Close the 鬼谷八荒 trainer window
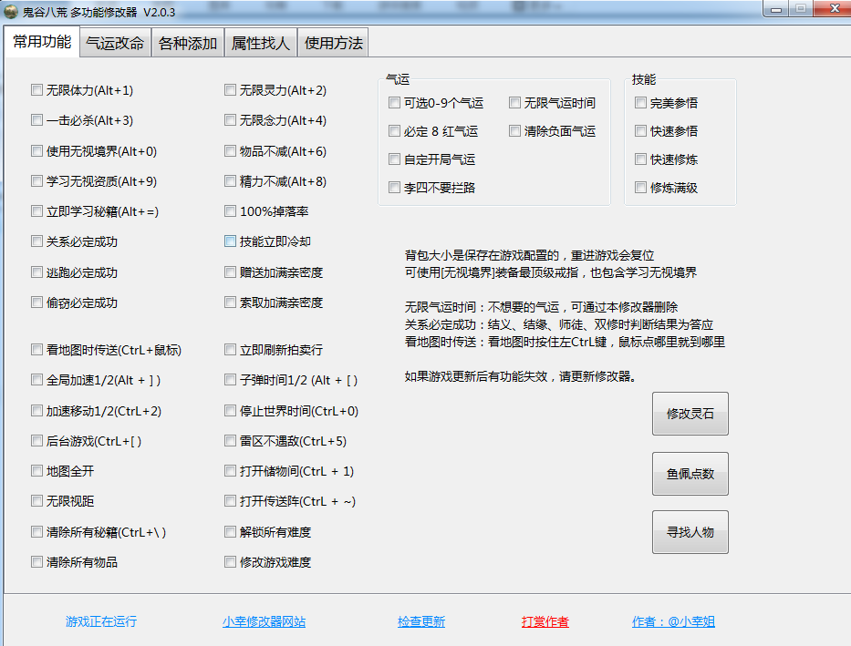 835,9
